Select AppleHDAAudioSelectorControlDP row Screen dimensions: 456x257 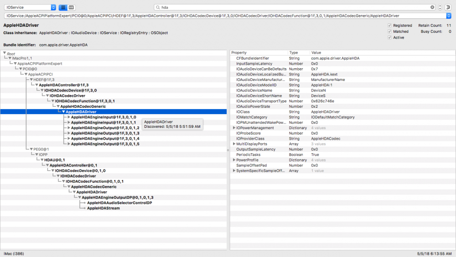[x=114, y=203]
